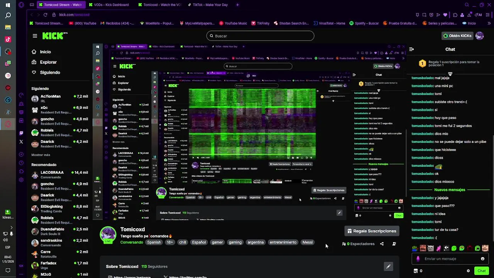The height and width of the screenshot is (278, 494).
Task: Open TikTok app in taskbar
Action: [8, 39]
